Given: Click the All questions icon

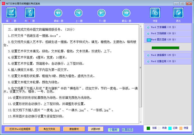Looking at the screenshot, I should coord(30,13).
